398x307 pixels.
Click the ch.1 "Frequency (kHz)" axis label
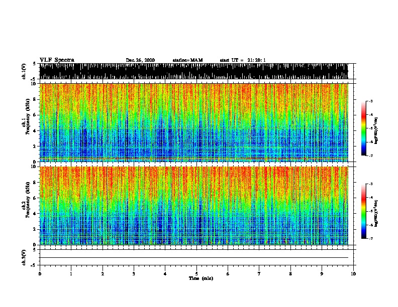28,117
